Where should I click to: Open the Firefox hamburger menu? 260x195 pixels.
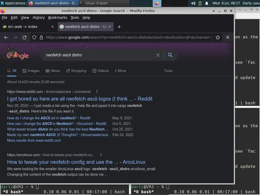(228, 38)
